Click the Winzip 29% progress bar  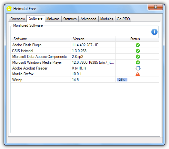tap(122, 80)
